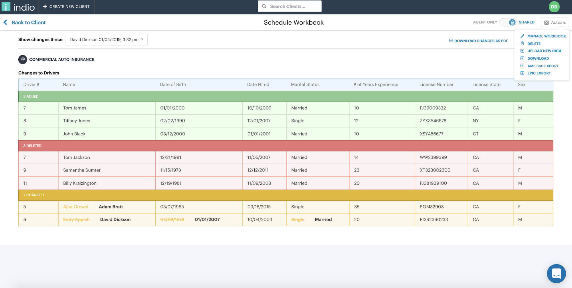Go Back to Client link

point(29,22)
